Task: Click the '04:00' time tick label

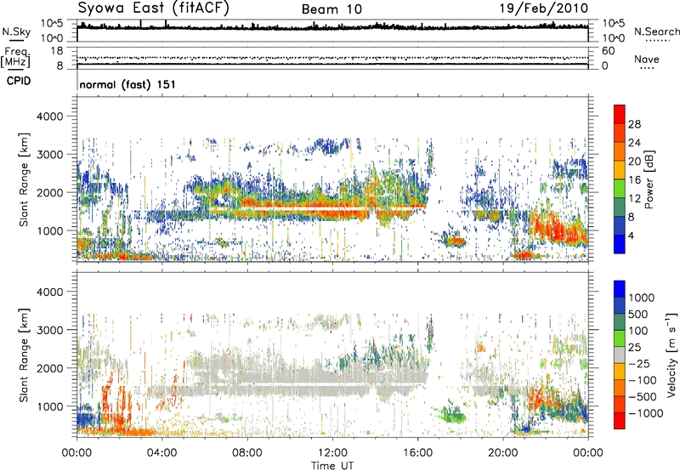Action: [161, 453]
